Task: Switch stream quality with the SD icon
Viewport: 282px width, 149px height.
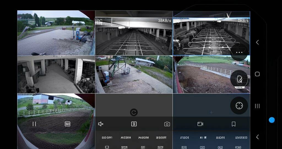Action: point(67,124)
